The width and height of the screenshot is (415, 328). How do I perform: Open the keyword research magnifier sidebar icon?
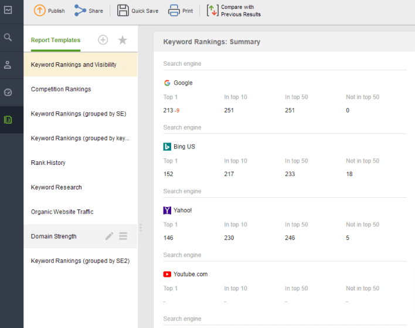(8, 38)
